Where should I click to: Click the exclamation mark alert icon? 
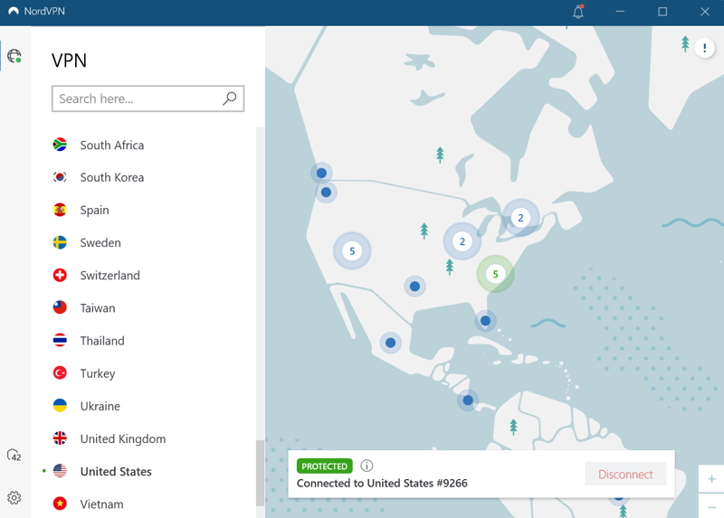click(705, 48)
